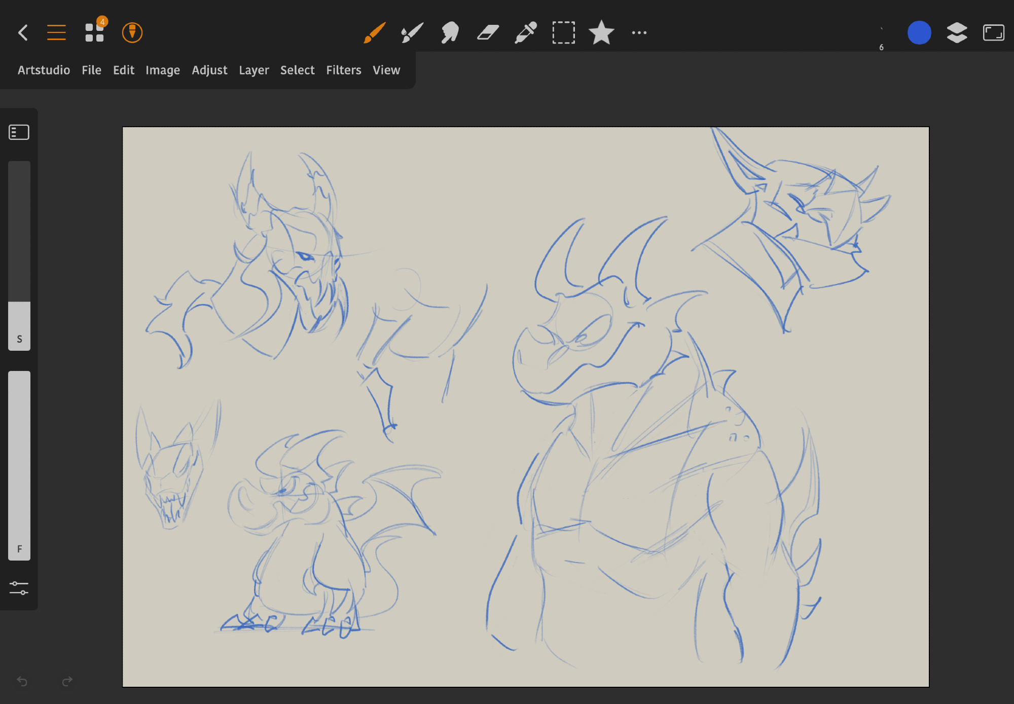Click the brush size S slider
Image resolution: width=1014 pixels, height=704 pixels.
click(19, 256)
